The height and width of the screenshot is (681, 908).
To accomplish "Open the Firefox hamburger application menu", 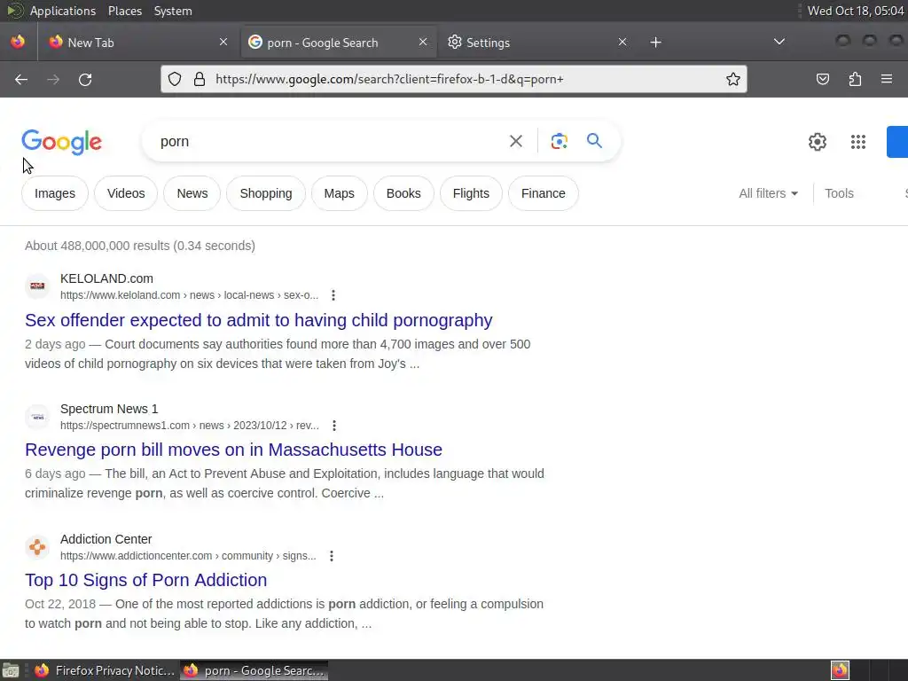I will click(887, 79).
